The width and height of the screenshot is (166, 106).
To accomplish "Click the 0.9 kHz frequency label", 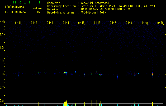I will pos(2,61).
